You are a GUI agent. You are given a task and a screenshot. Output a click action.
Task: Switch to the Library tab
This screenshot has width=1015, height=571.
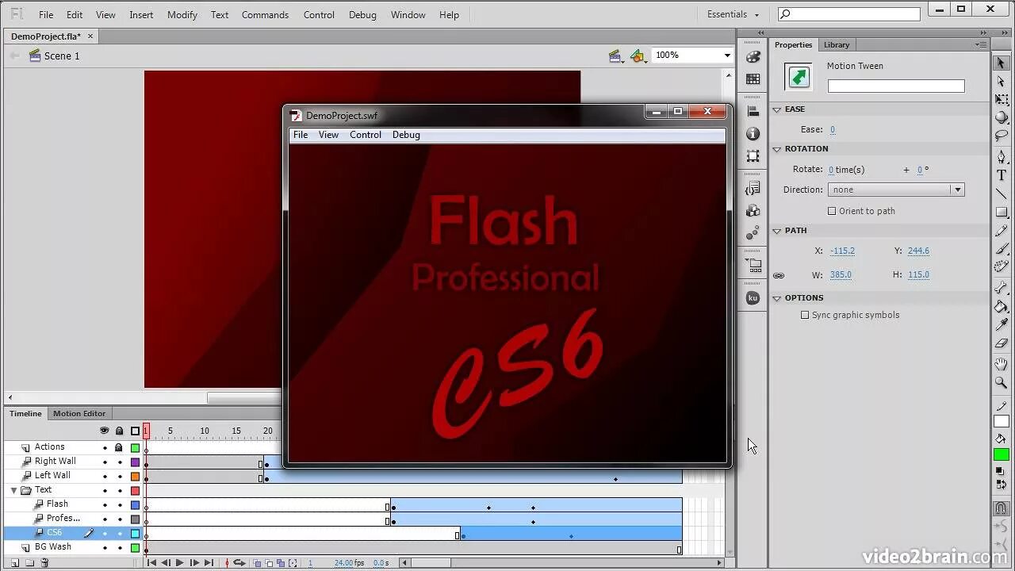click(837, 44)
